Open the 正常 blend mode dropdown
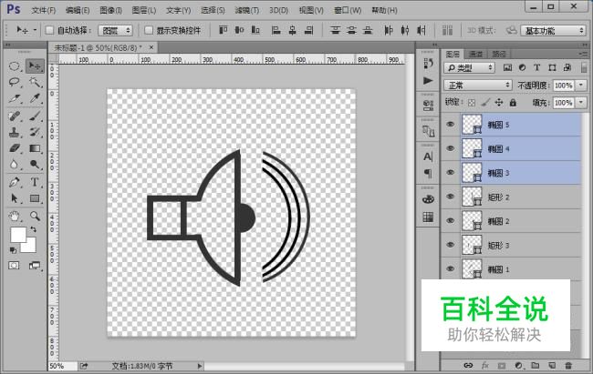Viewport: 593px width, 374px height. [x=478, y=86]
